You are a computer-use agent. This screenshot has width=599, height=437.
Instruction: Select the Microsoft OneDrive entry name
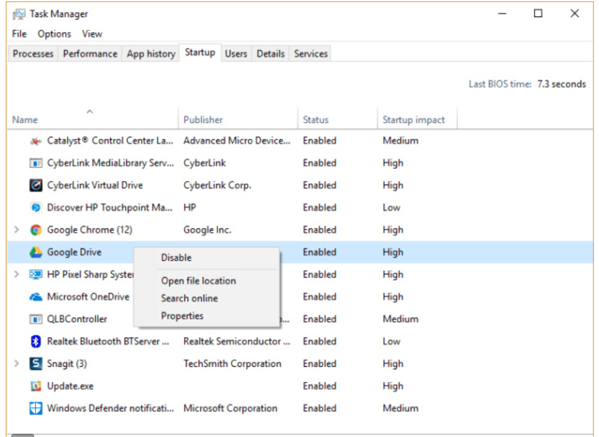pos(89,297)
